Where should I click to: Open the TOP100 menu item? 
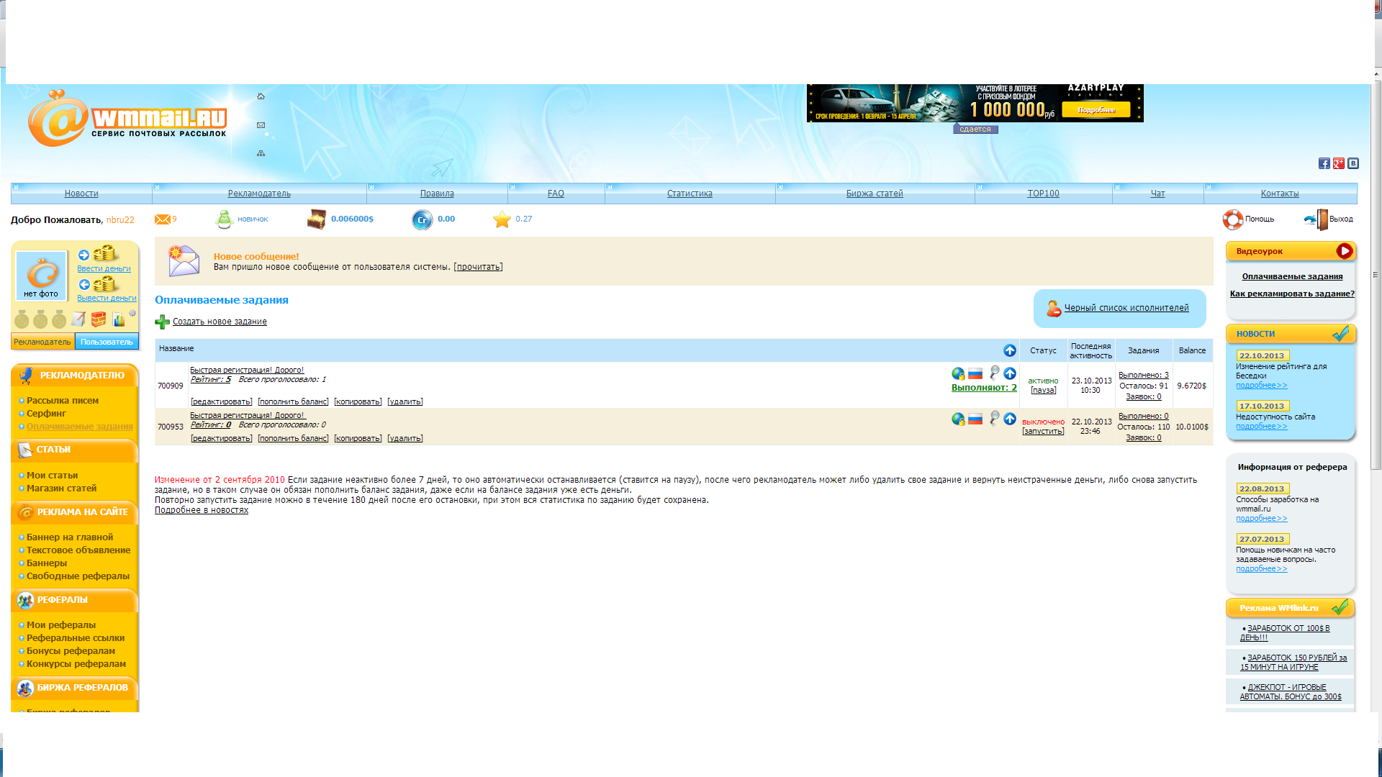point(1043,194)
